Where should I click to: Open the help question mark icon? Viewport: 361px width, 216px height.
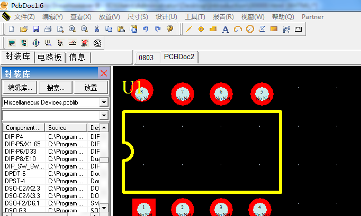[x=170, y=29]
